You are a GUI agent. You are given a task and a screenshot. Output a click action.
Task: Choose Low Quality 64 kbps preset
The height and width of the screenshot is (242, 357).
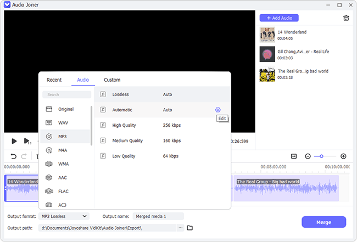163,156
